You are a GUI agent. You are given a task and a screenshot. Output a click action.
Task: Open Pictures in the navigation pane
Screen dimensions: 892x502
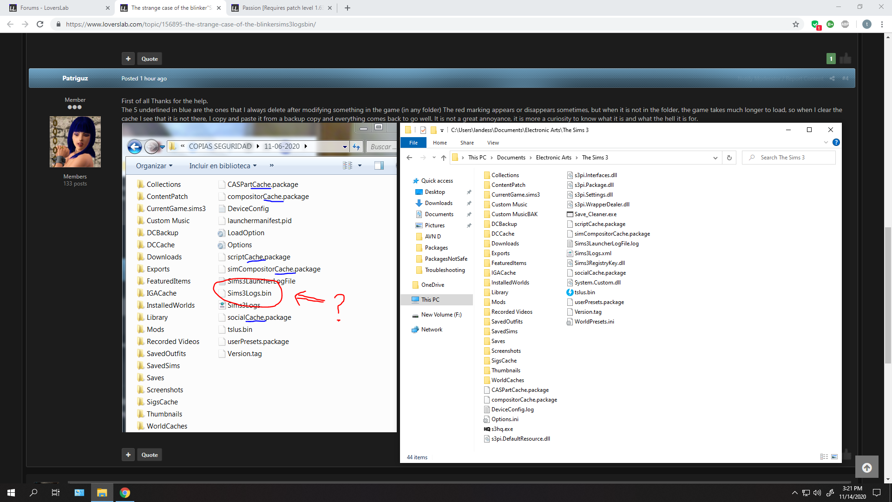pos(435,225)
